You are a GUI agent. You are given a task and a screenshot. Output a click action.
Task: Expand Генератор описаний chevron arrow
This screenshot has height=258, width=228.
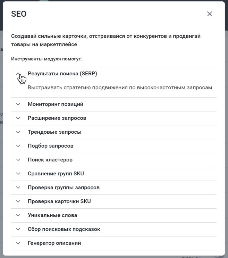click(x=18, y=243)
